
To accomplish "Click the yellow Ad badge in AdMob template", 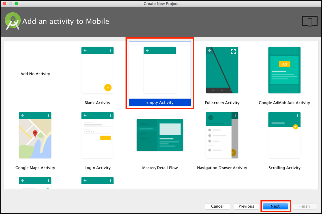I will pos(284,64).
